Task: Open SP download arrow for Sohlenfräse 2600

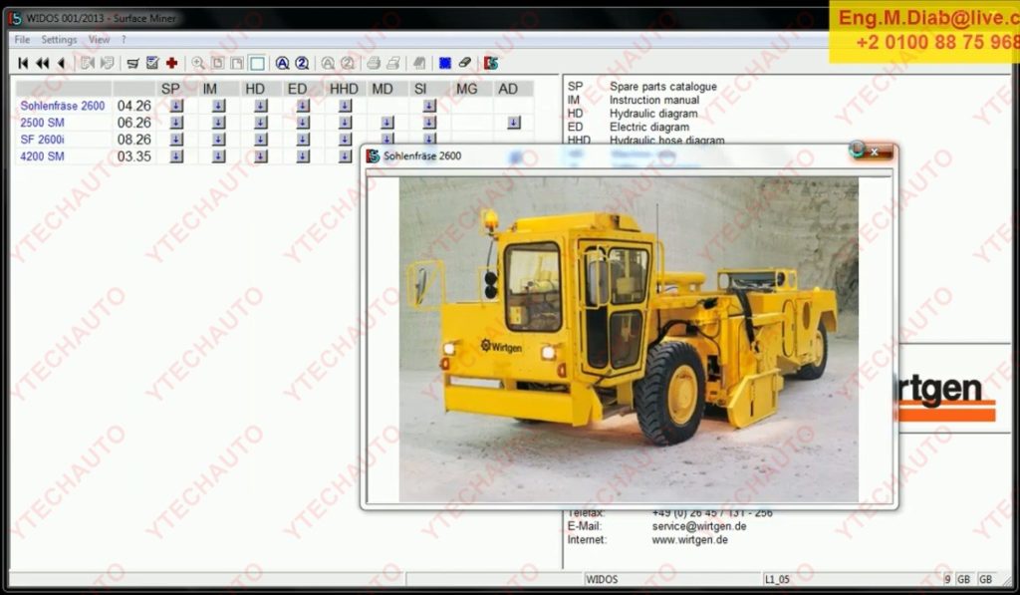Action: (x=176, y=106)
